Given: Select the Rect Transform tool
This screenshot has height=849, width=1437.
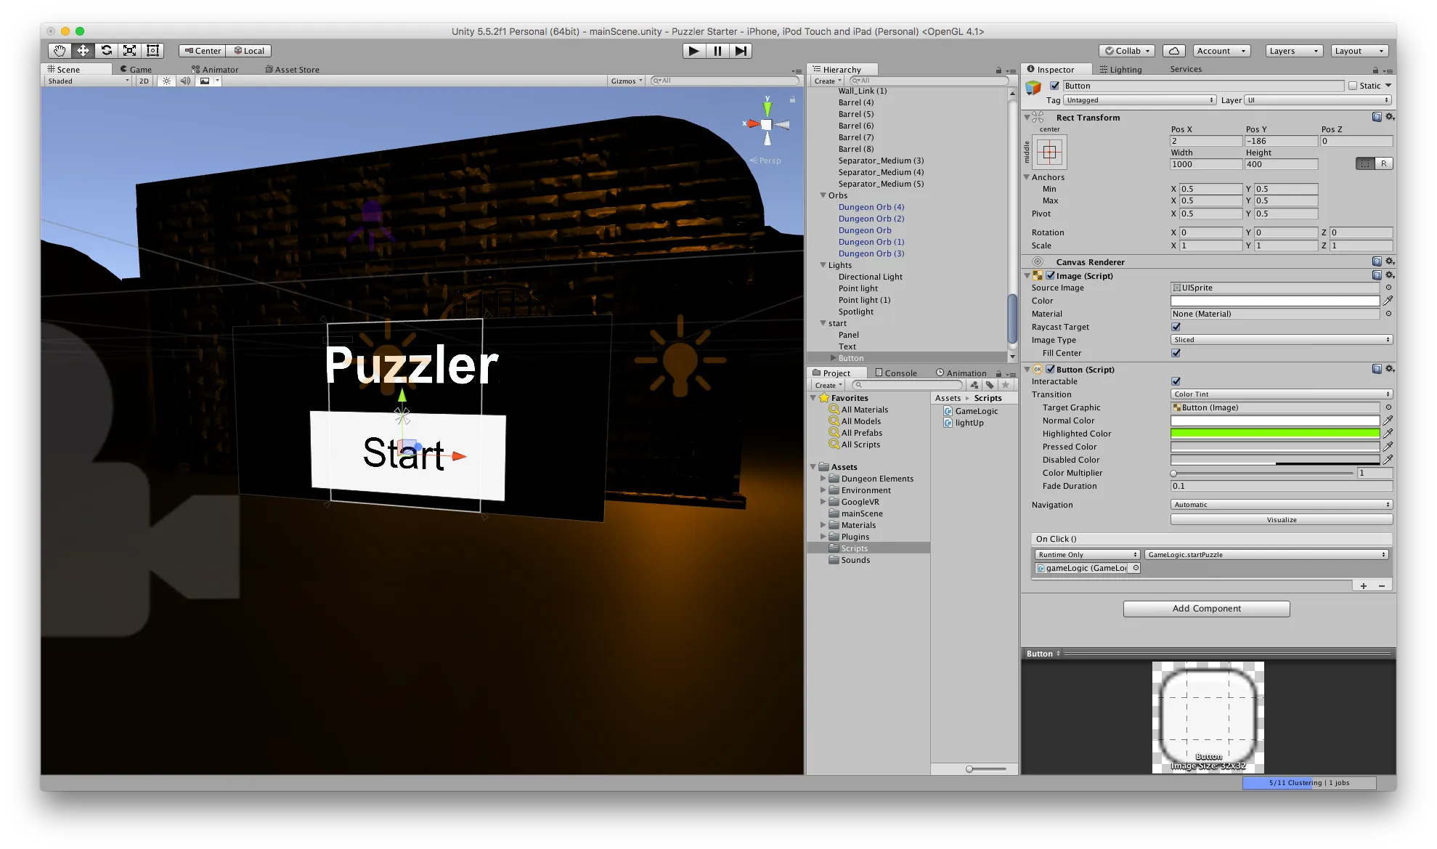Looking at the screenshot, I should 152,50.
